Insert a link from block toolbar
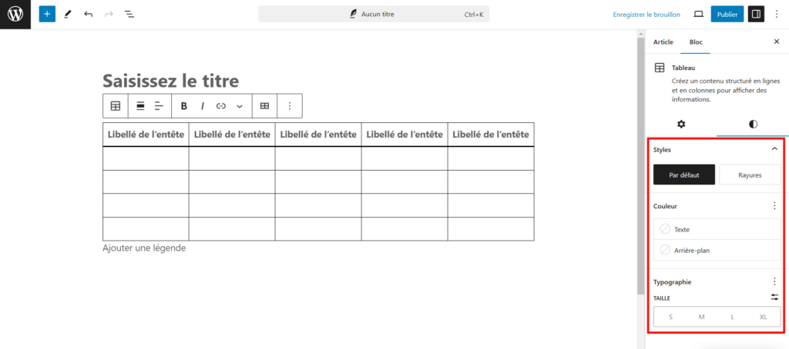789x349 pixels. 221,106
